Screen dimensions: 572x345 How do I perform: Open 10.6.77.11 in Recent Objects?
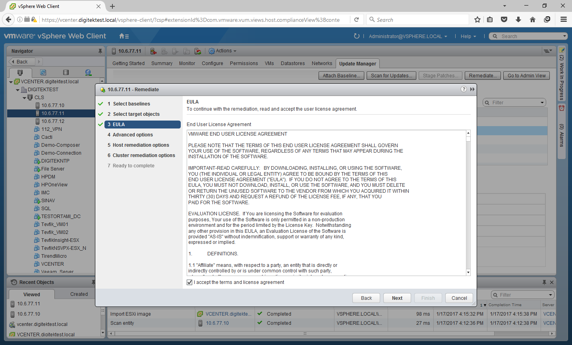click(29, 304)
